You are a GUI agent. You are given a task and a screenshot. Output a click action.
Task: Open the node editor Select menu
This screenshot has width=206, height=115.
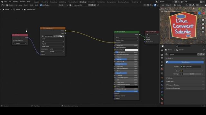point(26,5)
